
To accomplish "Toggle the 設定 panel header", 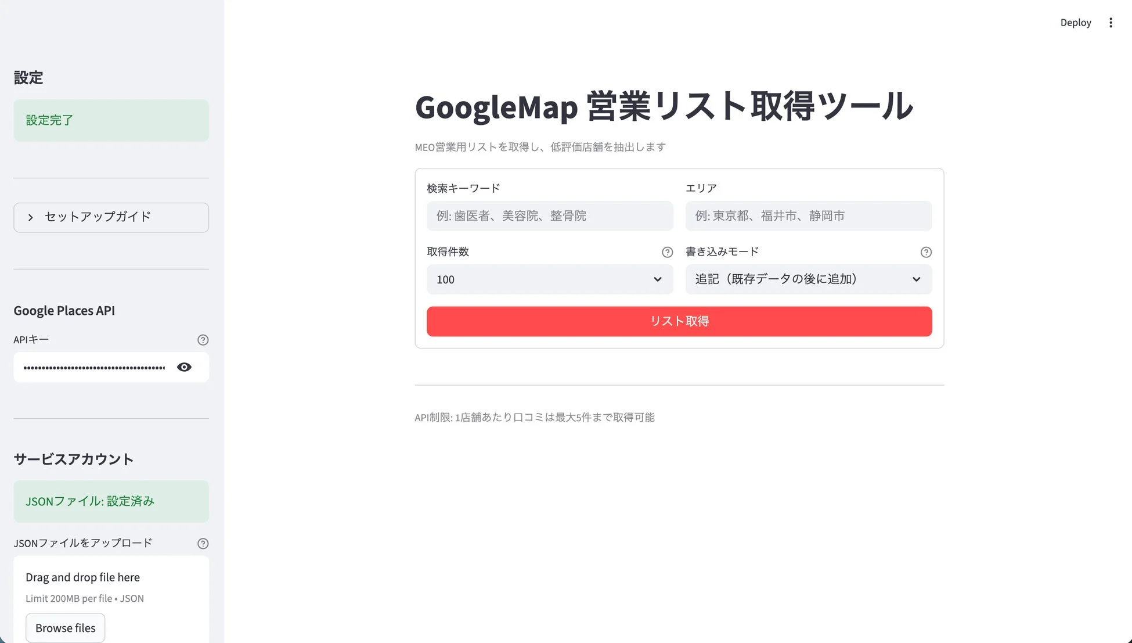I will click(28, 77).
